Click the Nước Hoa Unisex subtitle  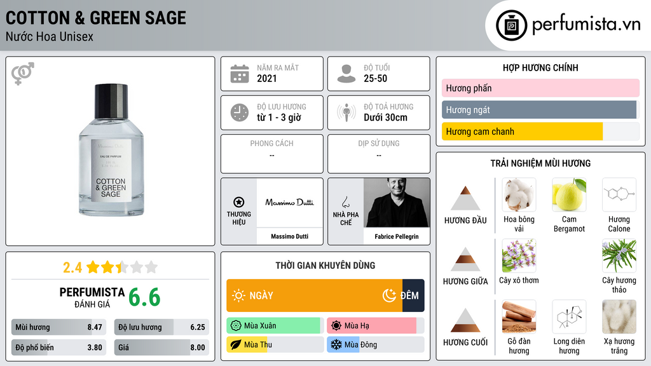pos(50,36)
